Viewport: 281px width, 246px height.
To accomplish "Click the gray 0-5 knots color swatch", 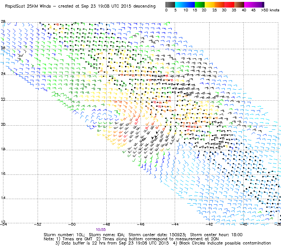I will point(170,5).
